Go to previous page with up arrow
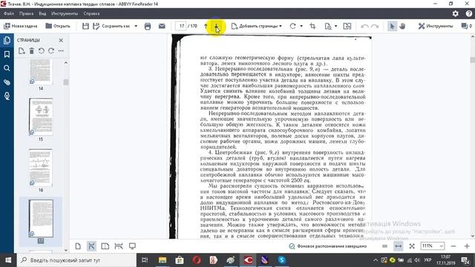Screen dimensions: 475x267 [x=206, y=27]
